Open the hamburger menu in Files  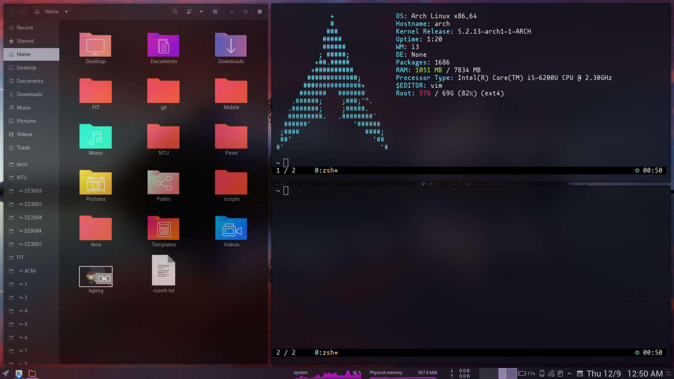[215, 11]
